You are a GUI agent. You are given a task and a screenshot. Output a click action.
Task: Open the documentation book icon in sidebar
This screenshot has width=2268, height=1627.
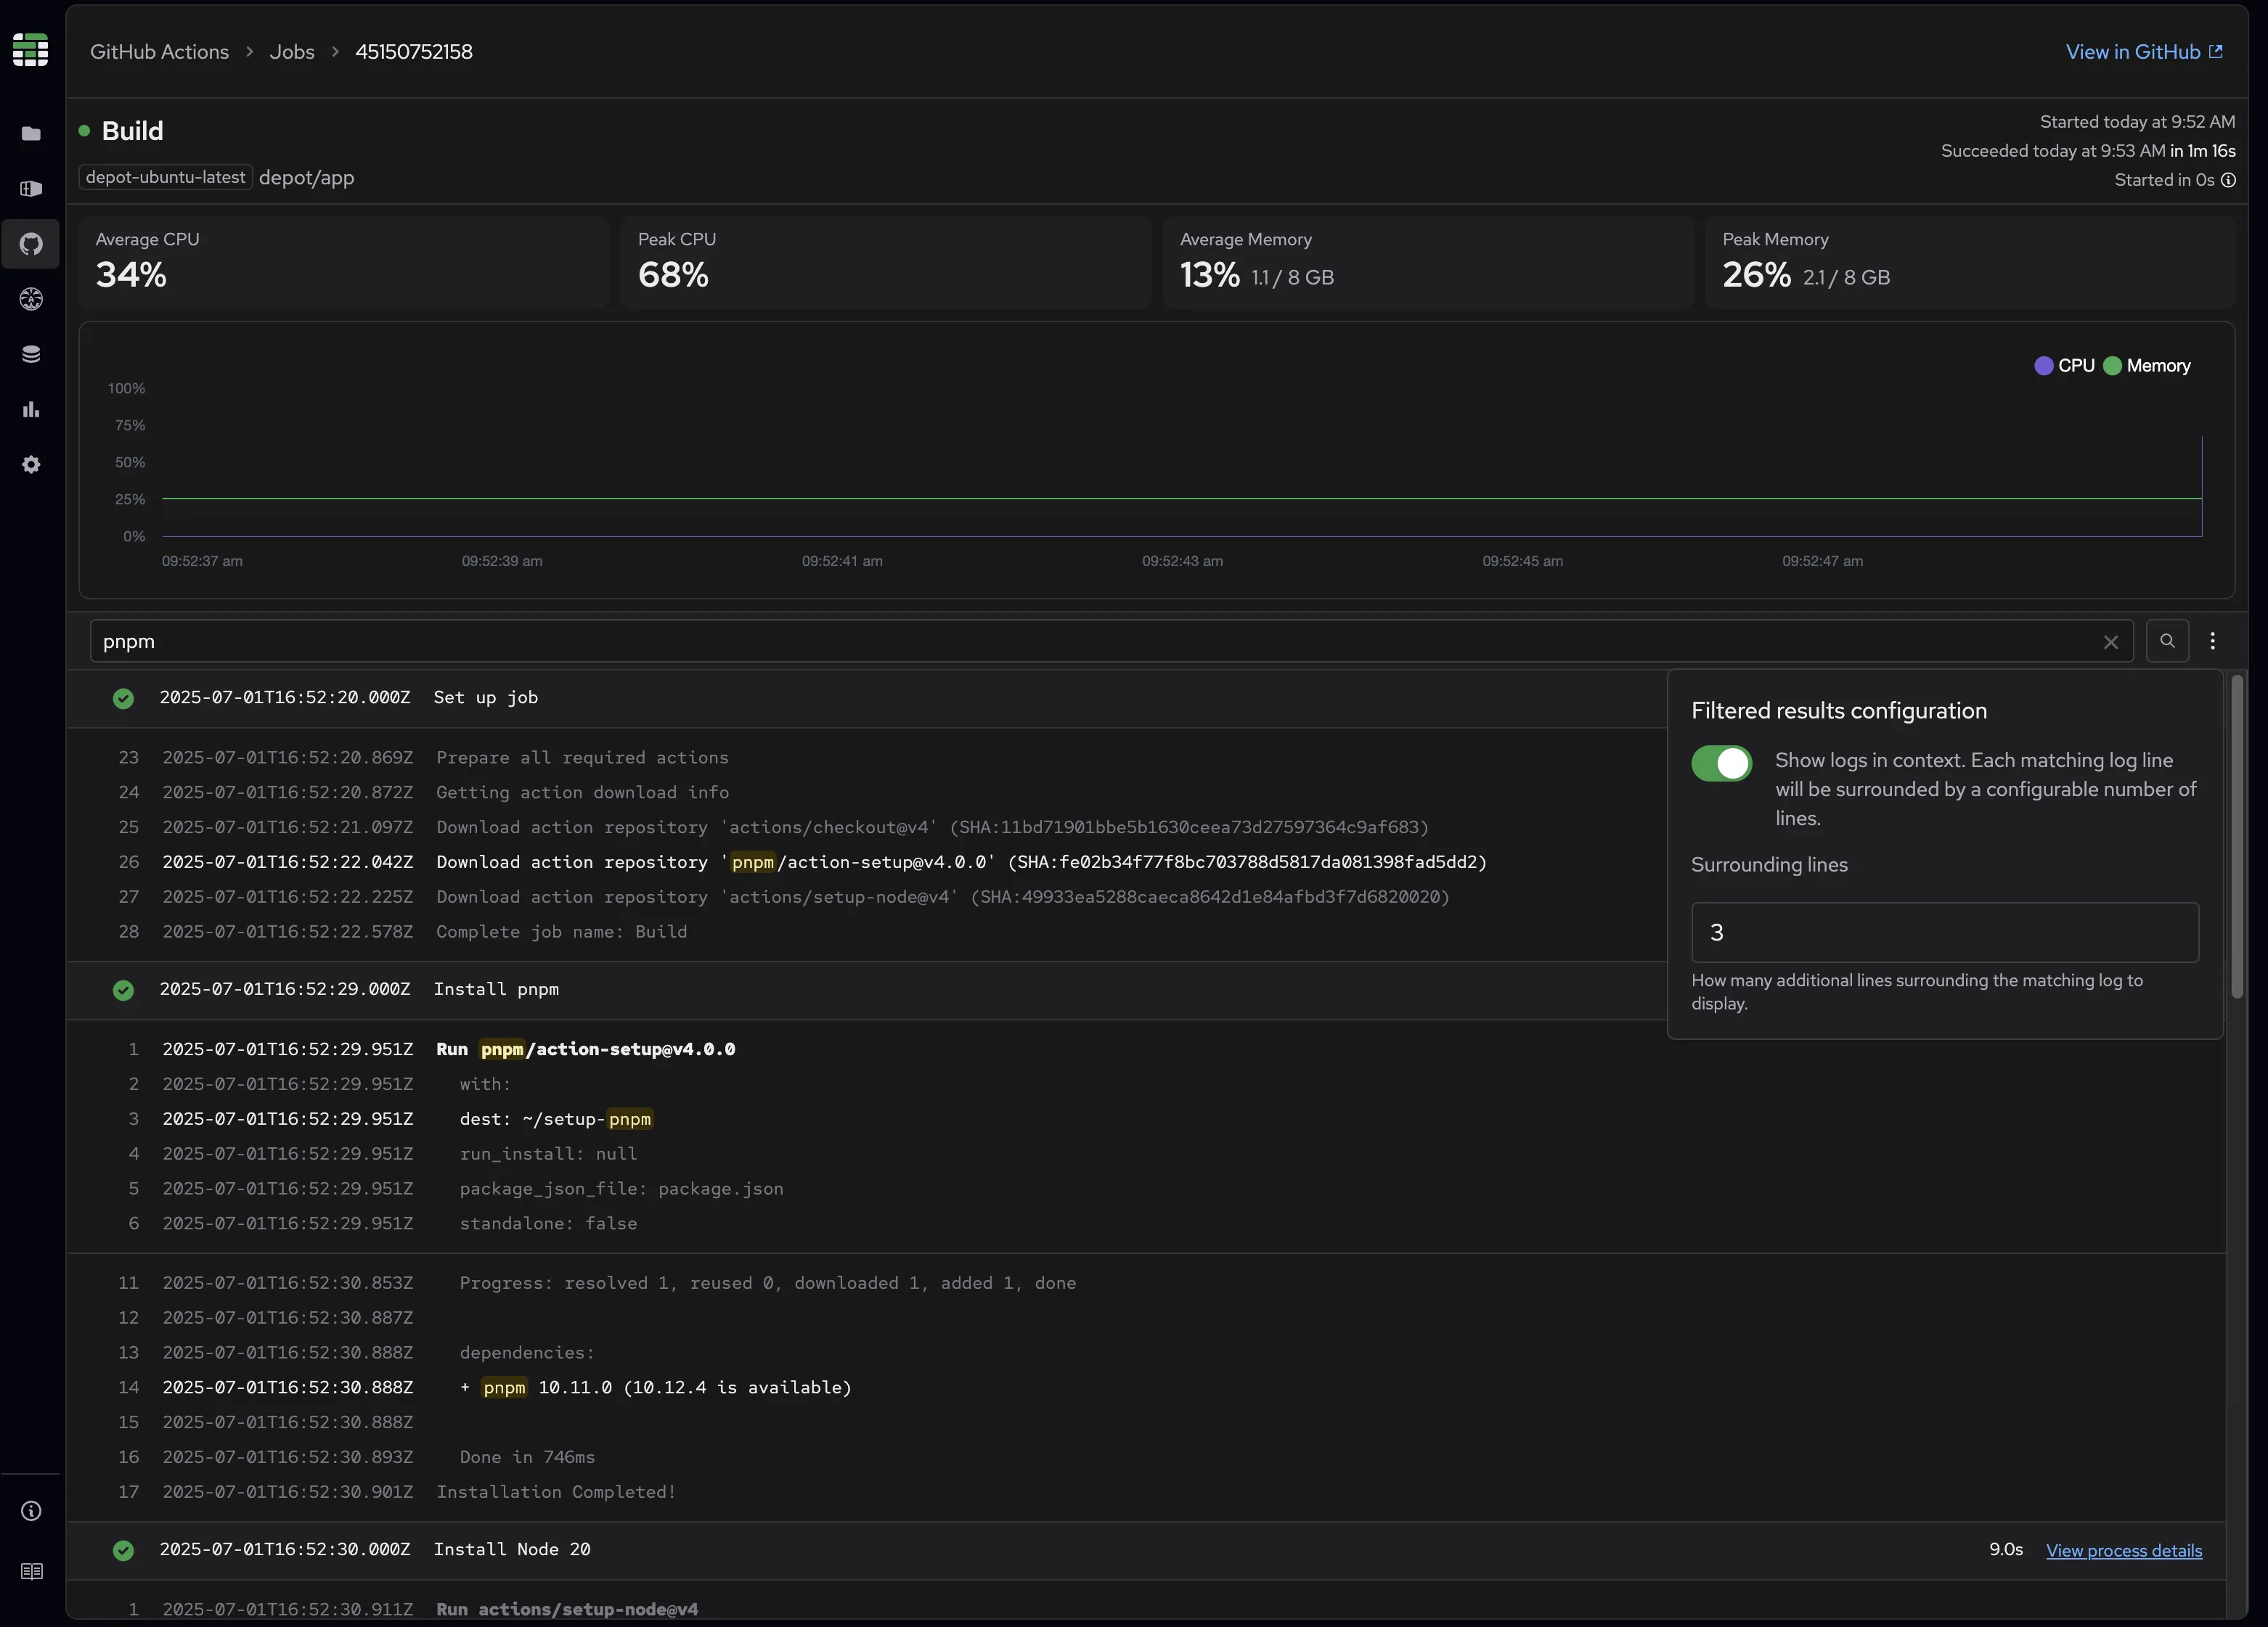point(31,1571)
